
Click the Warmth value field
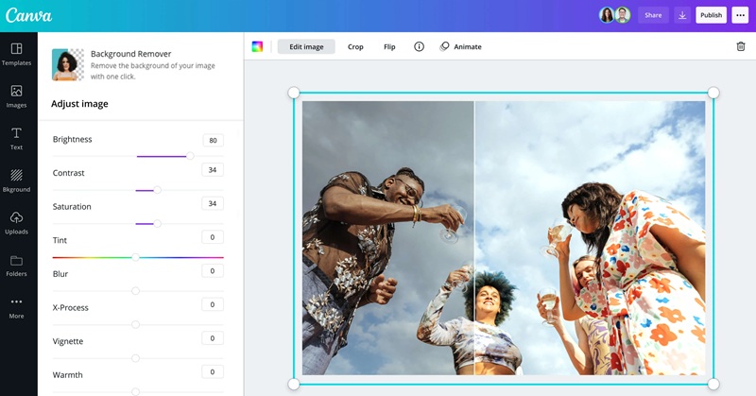[212, 371]
